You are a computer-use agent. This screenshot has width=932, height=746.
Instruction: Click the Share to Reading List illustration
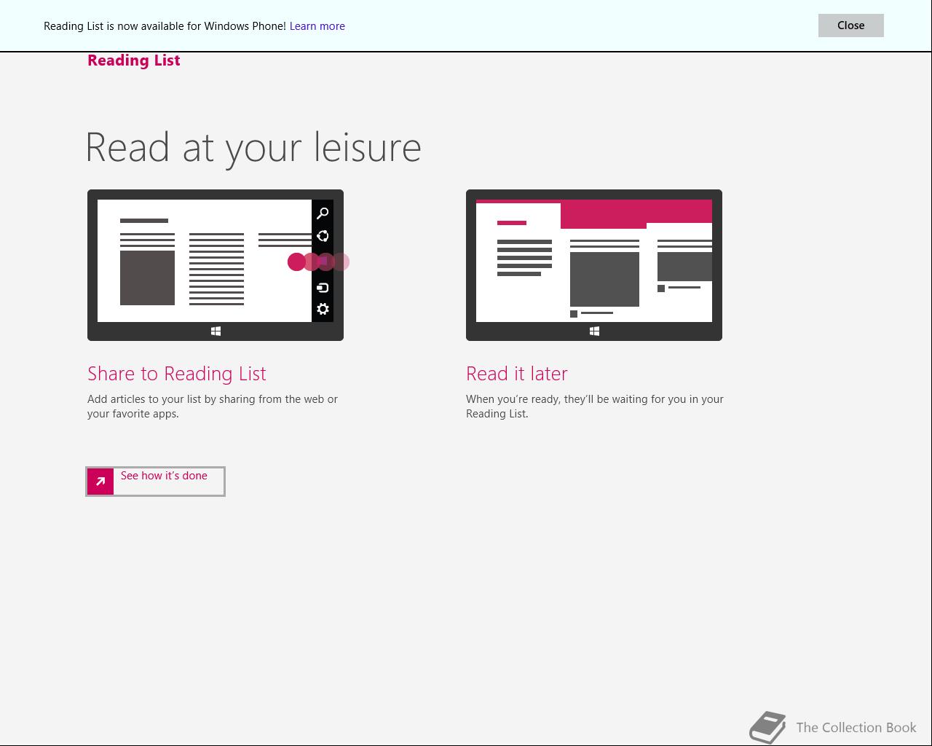tap(216, 265)
